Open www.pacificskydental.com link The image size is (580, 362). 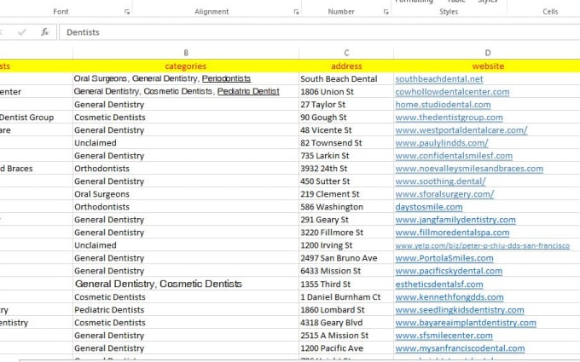pos(449,271)
